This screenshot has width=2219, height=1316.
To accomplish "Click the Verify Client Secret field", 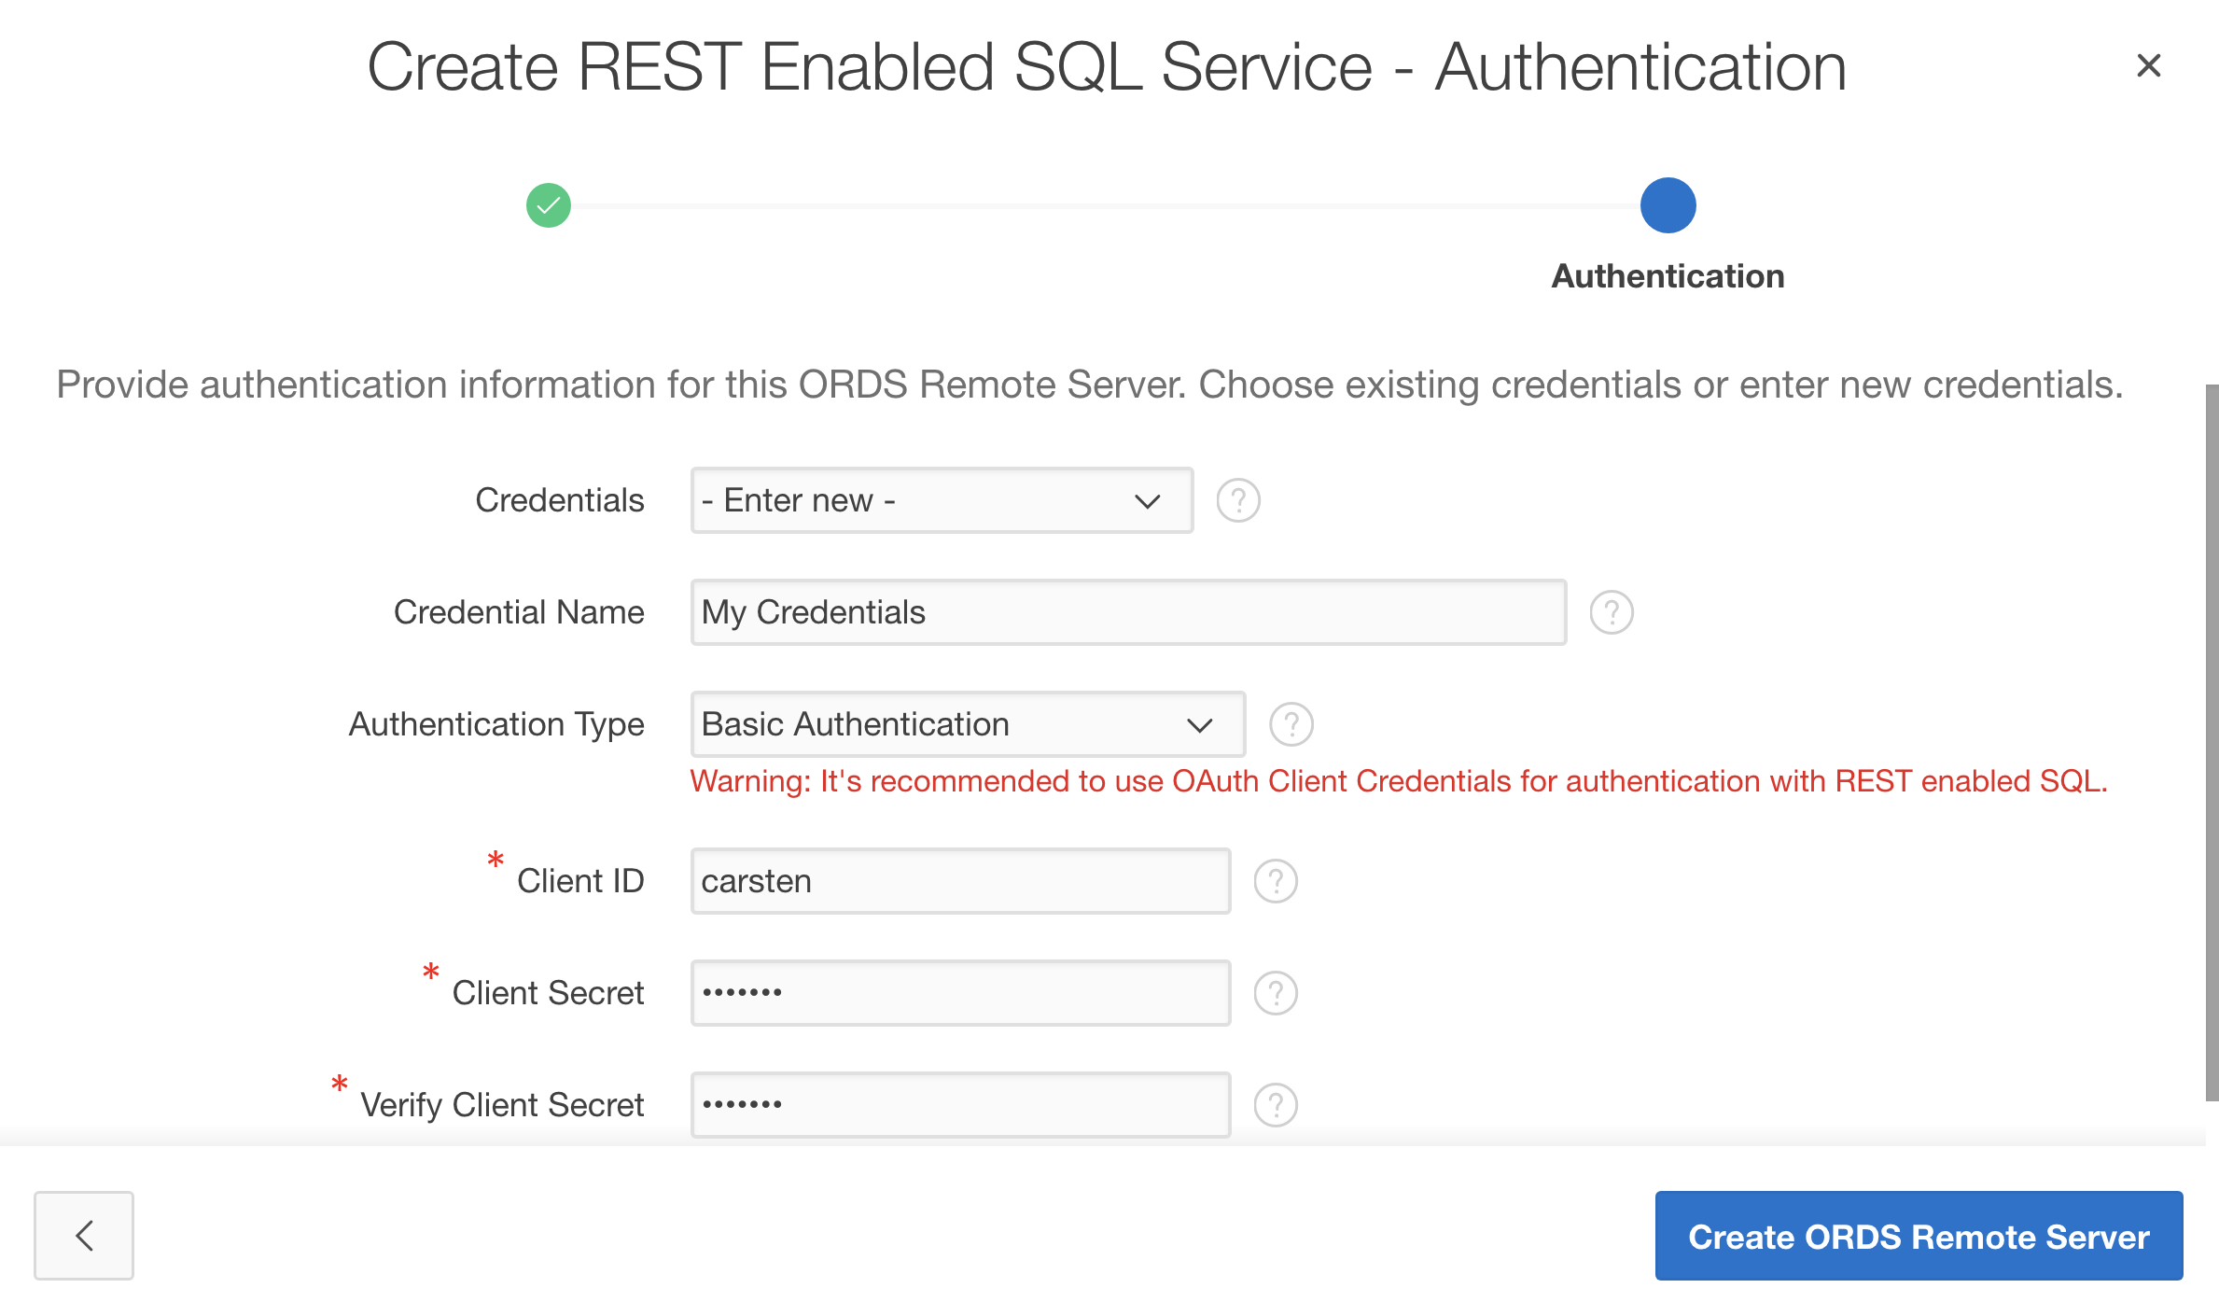I will pos(959,1105).
